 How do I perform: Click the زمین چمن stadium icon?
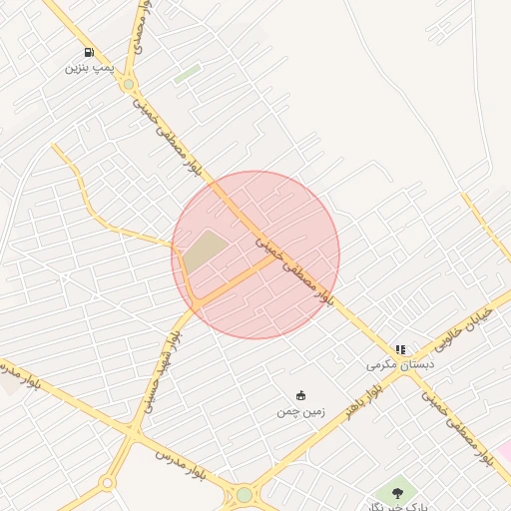tap(300, 395)
